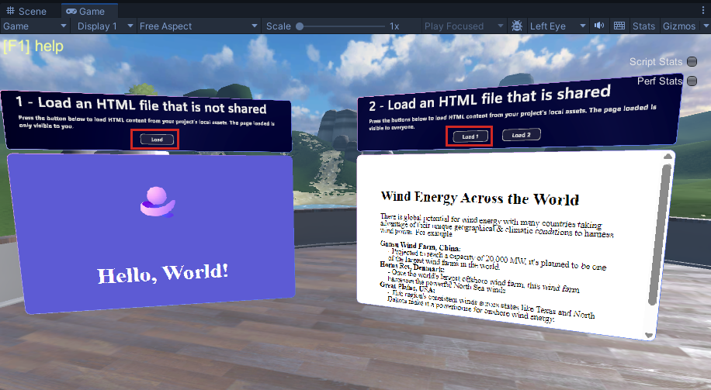Viewport: 711px width, 390px height.
Task: Open the Left Eye dropdown
Action: coord(557,26)
